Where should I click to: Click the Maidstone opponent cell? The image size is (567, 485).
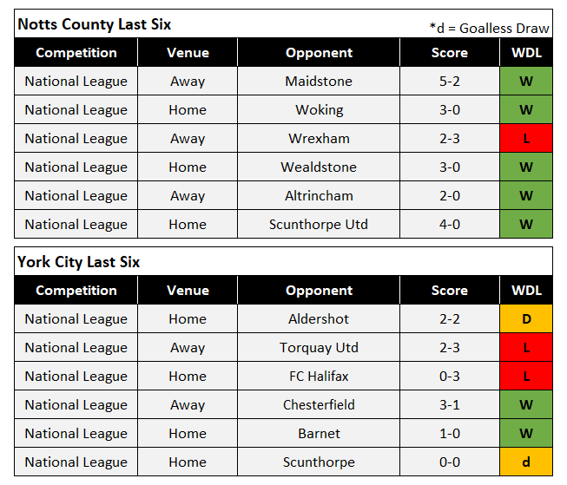click(319, 82)
